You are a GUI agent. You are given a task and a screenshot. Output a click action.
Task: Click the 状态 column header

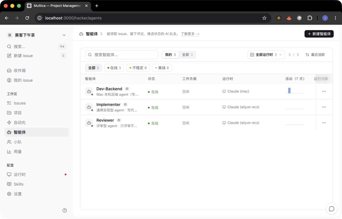point(151,79)
